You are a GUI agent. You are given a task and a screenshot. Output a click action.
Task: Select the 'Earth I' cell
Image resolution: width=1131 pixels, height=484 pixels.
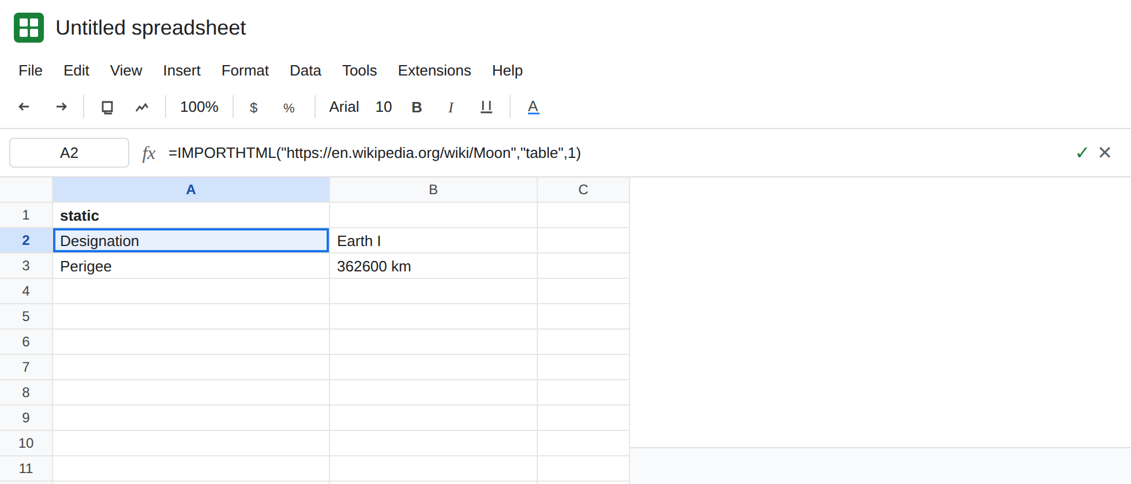pyautogui.click(x=433, y=240)
